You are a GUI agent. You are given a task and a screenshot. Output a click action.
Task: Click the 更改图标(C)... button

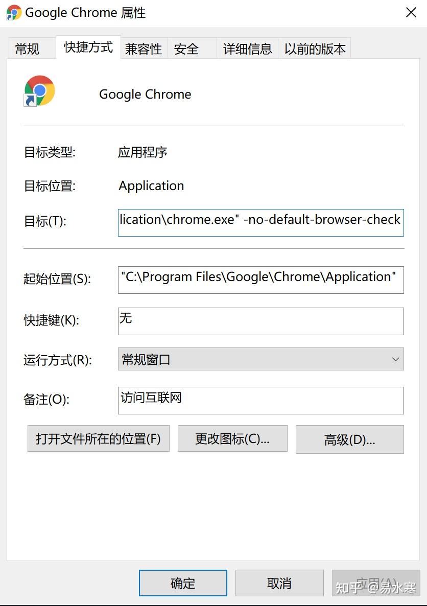tap(232, 438)
